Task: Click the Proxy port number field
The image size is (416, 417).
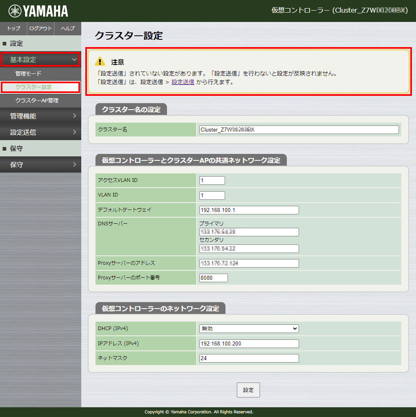Action: (x=214, y=278)
